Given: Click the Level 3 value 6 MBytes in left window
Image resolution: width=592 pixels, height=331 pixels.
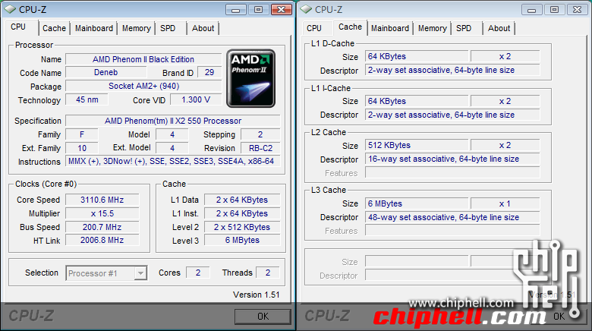Looking at the screenshot, I should [242, 240].
